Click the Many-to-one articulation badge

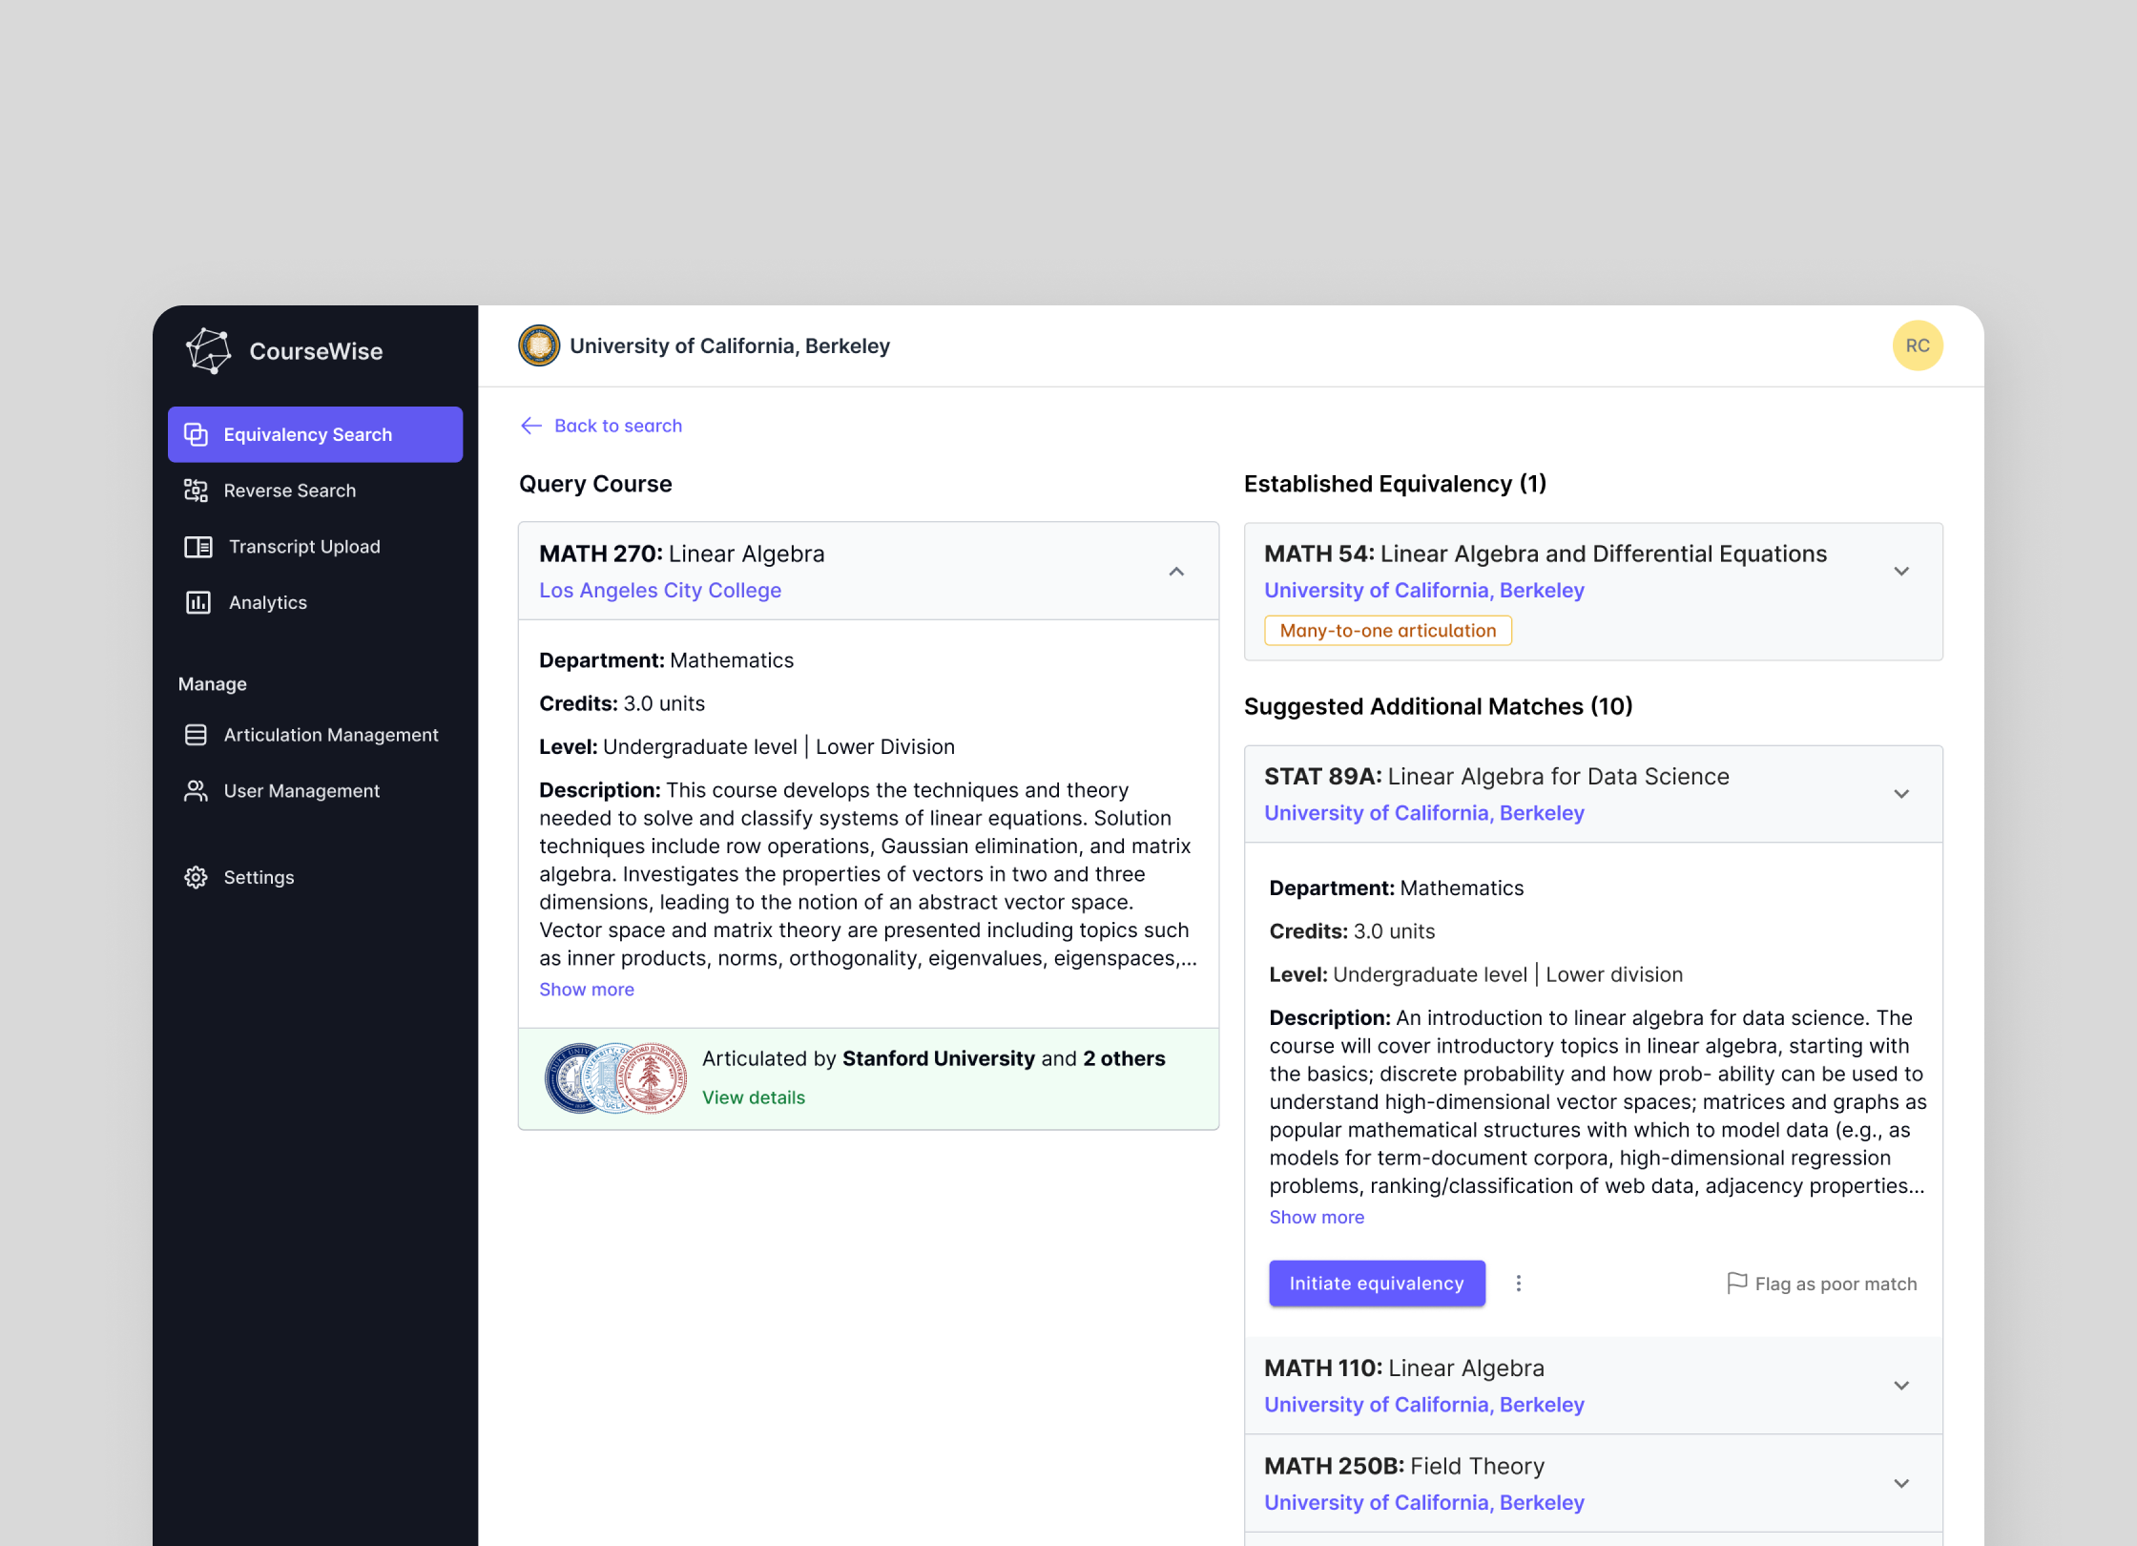[x=1388, y=631]
